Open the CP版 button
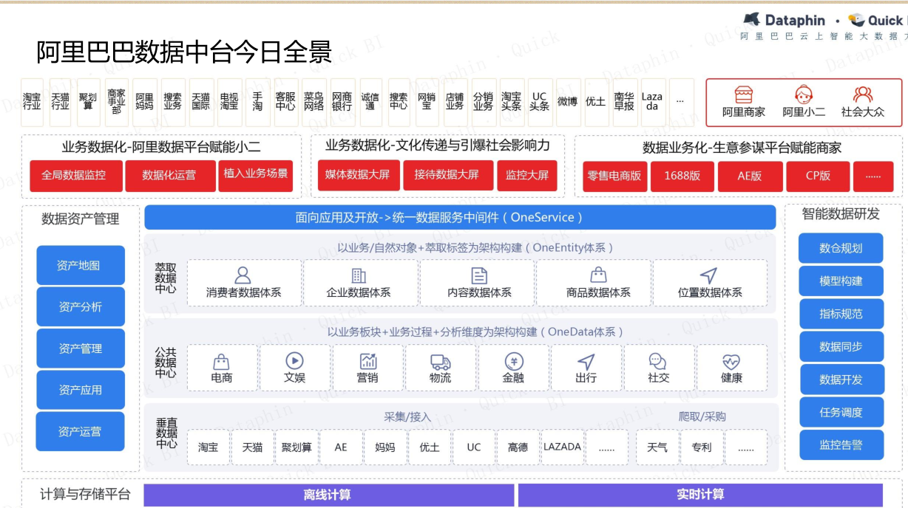This screenshot has width=908, height=508. click(818, 176)
